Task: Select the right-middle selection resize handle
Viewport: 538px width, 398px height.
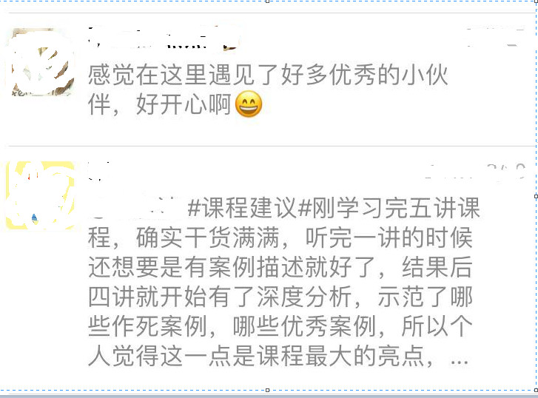Action: pos(536,196)
